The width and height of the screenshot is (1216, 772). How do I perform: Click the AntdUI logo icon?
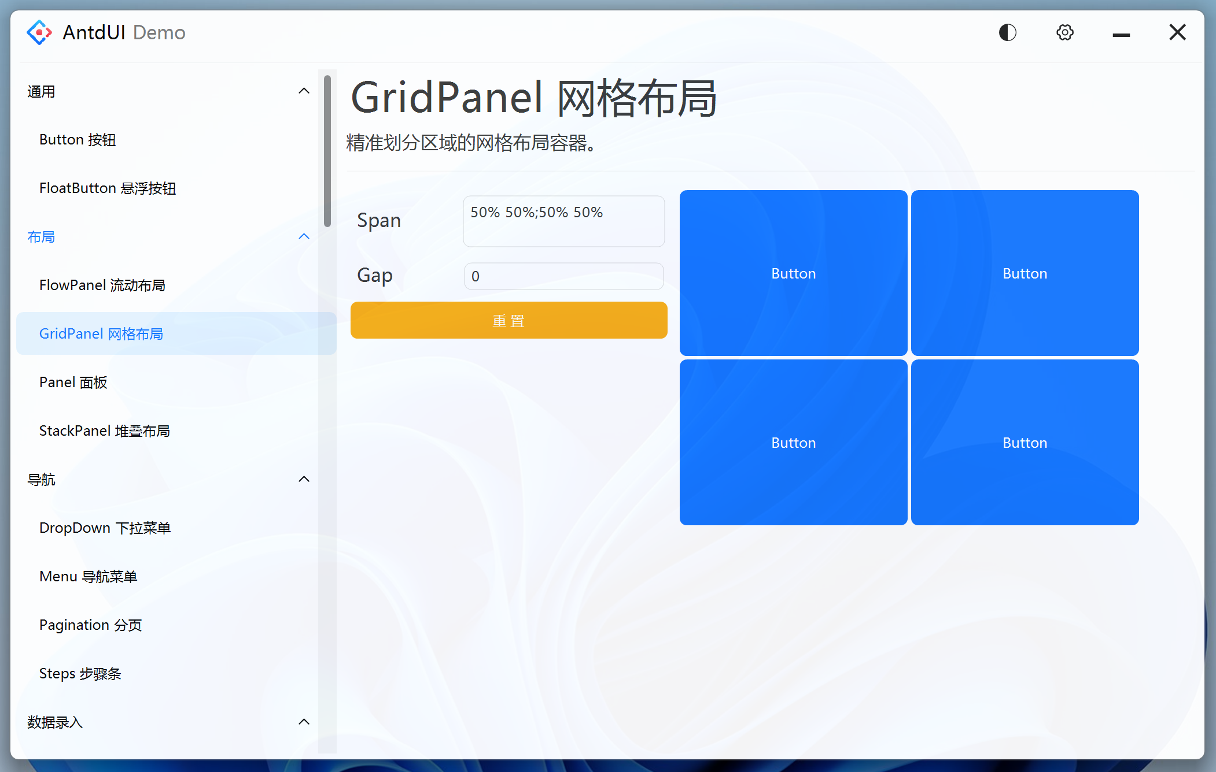39,32
